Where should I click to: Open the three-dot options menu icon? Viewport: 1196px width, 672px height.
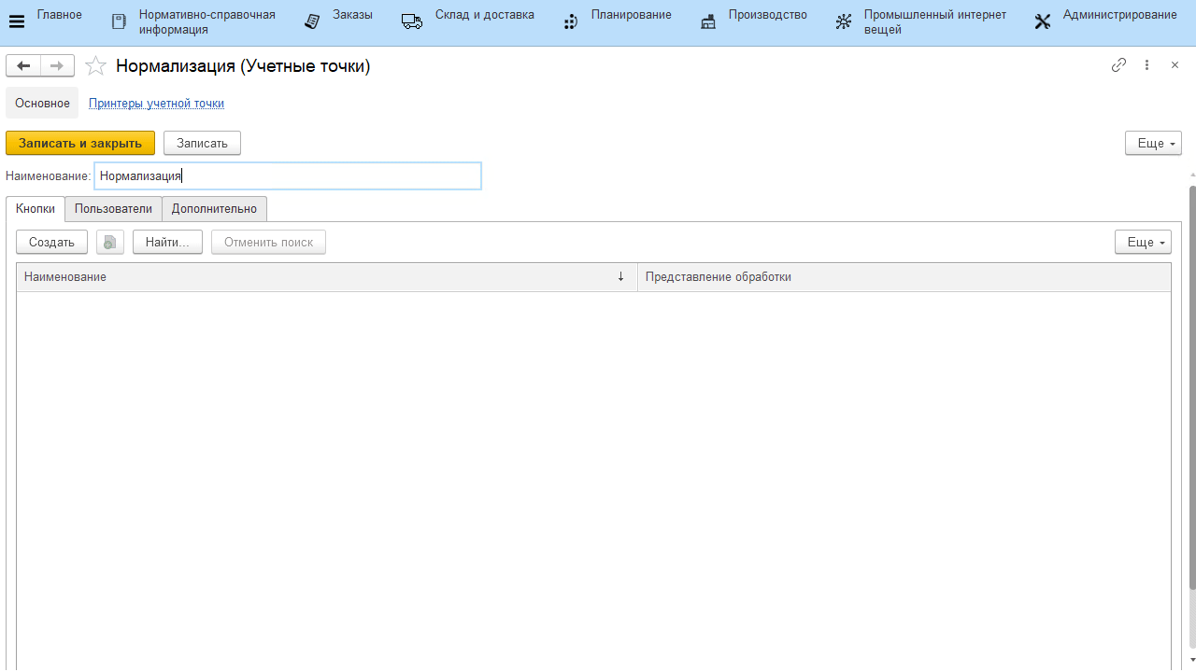click(x=1146, y=65)
